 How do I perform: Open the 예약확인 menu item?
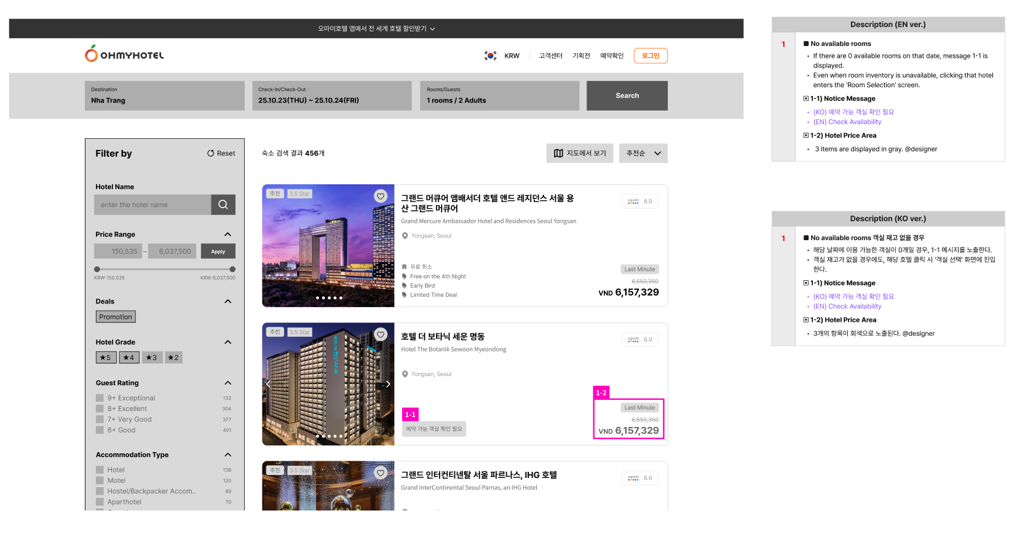point(612,56)
